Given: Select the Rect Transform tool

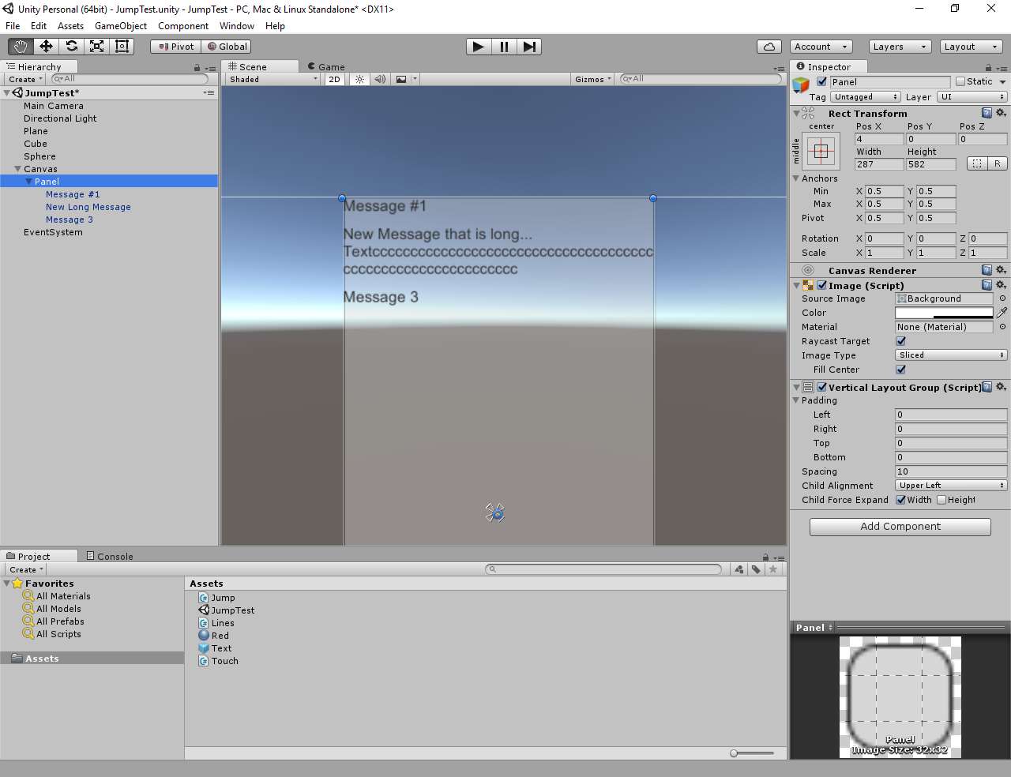Looking at the screenshot, I should (122, 46).
